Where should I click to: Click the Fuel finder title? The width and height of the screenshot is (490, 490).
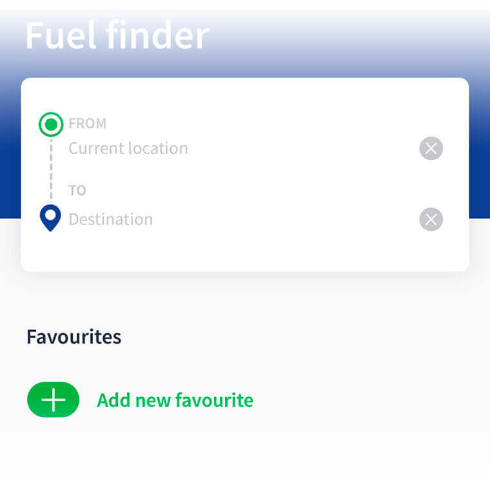[x=117, y=36]
